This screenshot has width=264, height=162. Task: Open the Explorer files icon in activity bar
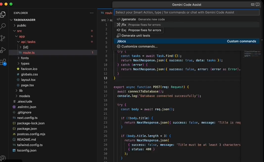pyautogui.click(x=3, y=14)
